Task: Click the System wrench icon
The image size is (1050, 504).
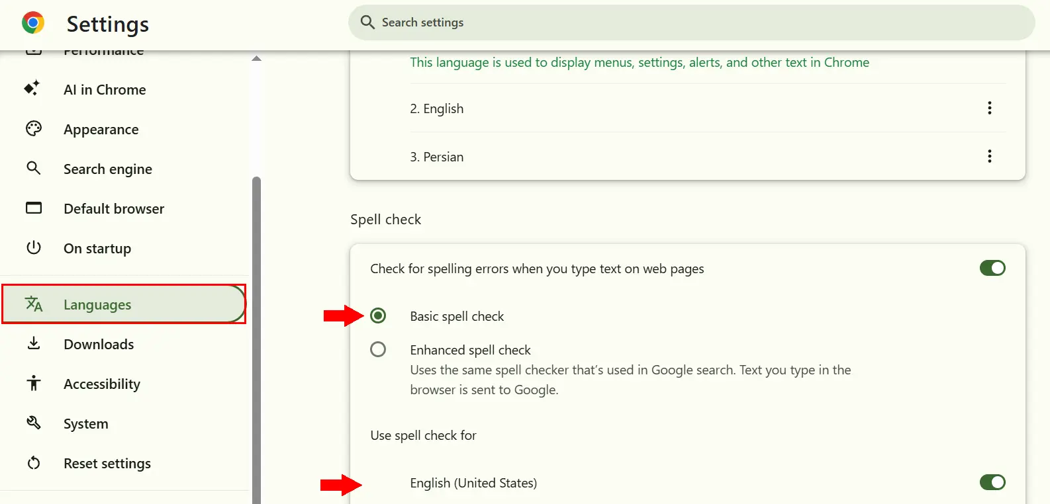Action: pos(34,423)
